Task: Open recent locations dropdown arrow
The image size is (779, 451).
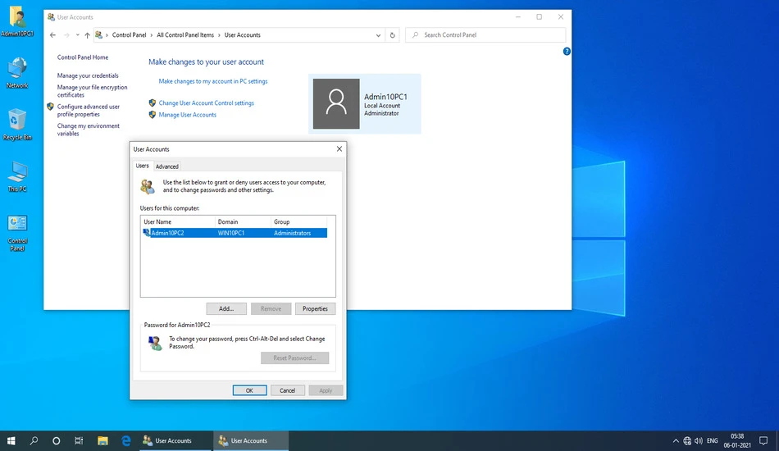Action: 78,35
